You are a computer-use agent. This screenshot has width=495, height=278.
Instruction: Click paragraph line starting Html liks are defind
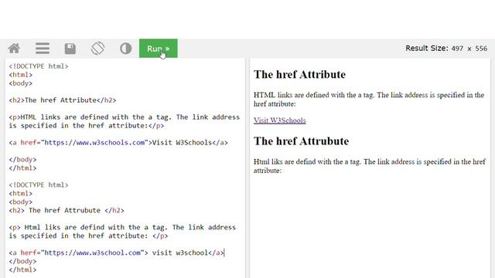coord(122,227)
